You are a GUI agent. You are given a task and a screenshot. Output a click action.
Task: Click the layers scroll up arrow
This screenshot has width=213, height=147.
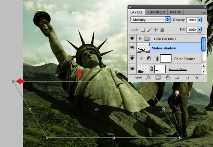point(203,66)
